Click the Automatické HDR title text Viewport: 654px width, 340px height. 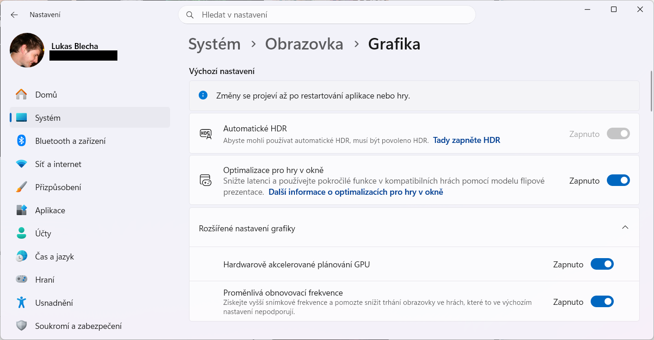click(255, 129)
